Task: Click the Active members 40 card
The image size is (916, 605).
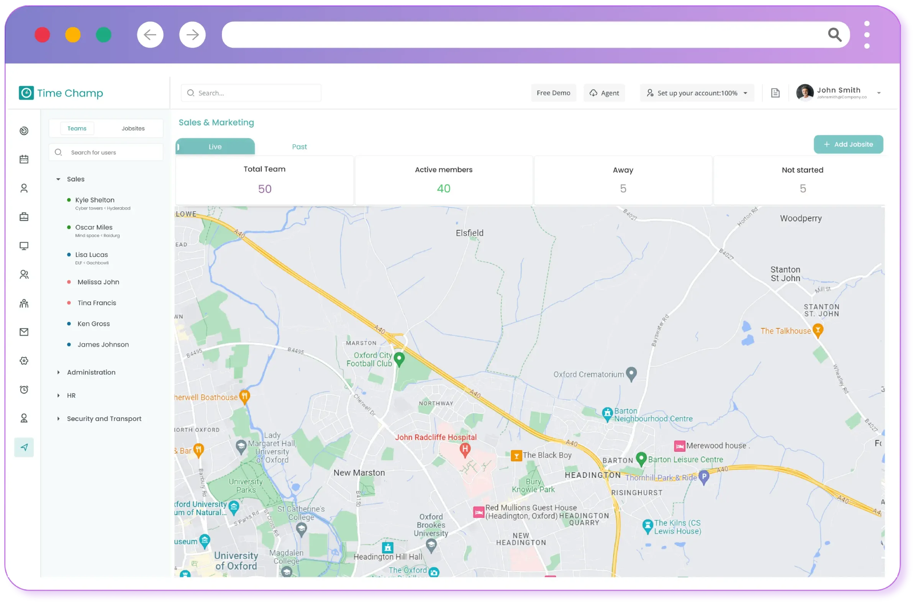Action: pyautogui.click(x=444, y=180)
